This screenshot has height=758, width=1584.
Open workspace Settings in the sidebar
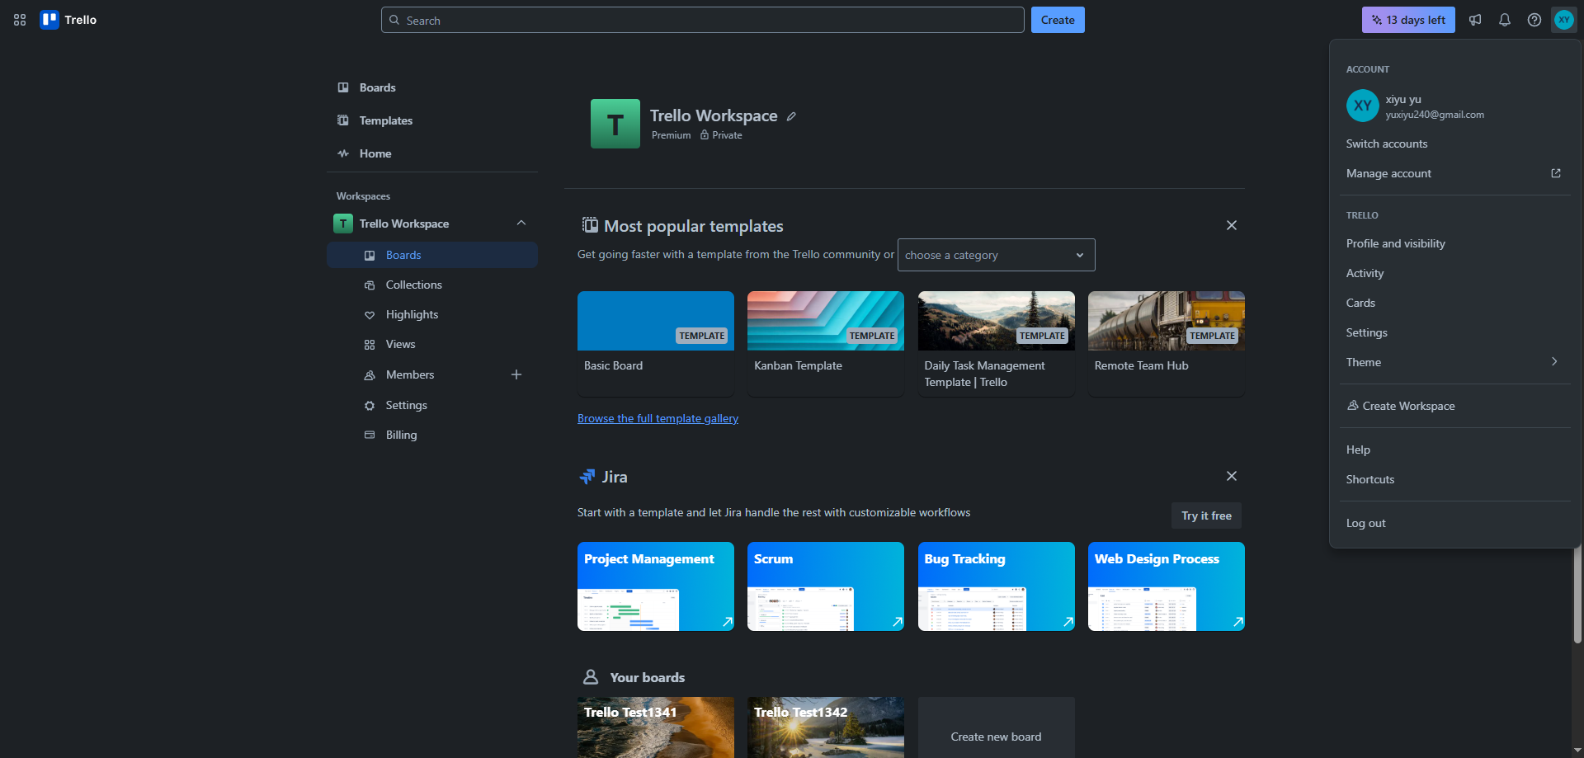(x=432, y=405)
